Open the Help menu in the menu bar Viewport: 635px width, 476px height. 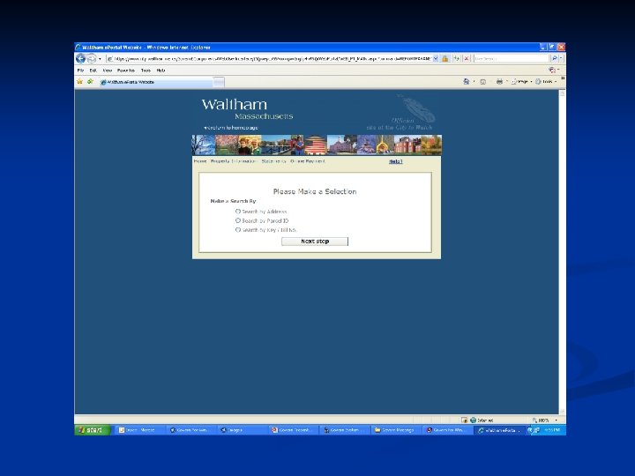(161, 71)
